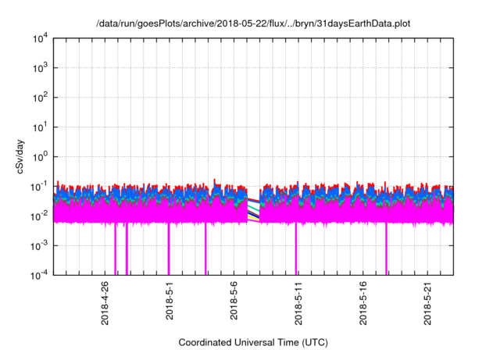500x350 pixels.
Task: Click the Coordinated Universal Time axis label
Action: point(253,342)
